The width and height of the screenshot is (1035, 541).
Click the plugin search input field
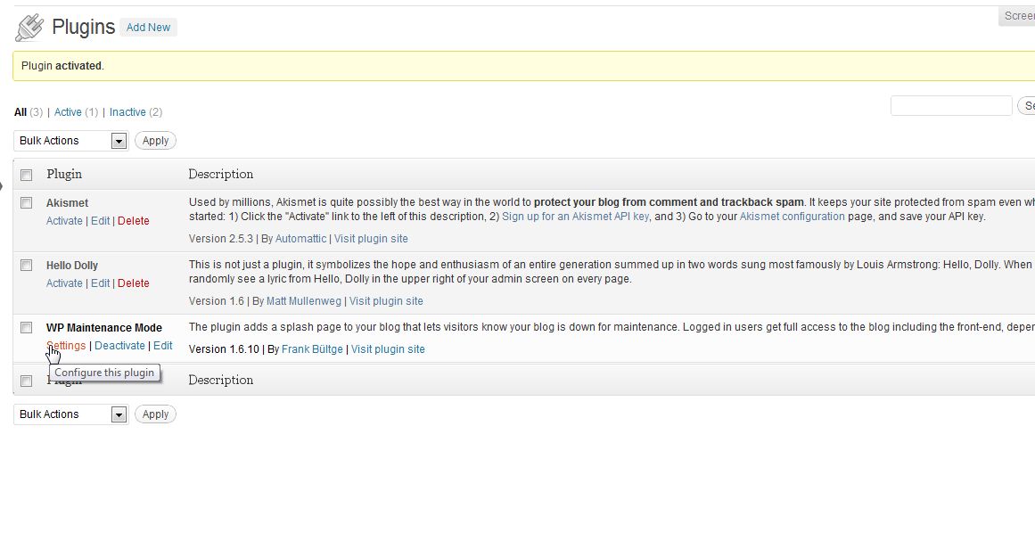(x=951, y=106)
